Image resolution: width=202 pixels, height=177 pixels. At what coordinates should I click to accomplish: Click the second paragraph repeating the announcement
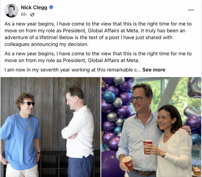point(99,57)
